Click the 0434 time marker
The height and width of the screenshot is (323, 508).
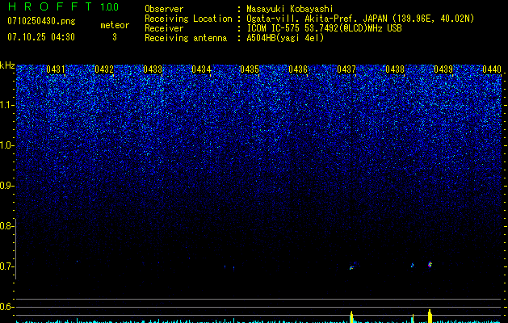pos(201,69)
